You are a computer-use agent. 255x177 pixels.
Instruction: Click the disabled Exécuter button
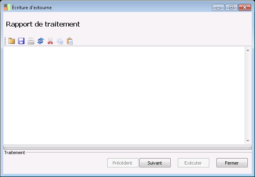(194, 163)
